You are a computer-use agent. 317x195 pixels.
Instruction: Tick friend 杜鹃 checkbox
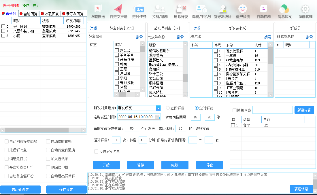[117, 64]
